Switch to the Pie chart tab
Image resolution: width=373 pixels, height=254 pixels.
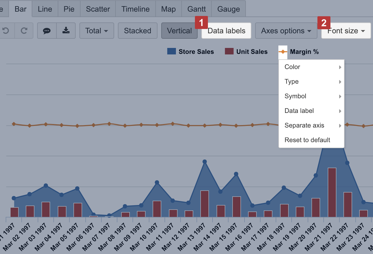(69, 9)
